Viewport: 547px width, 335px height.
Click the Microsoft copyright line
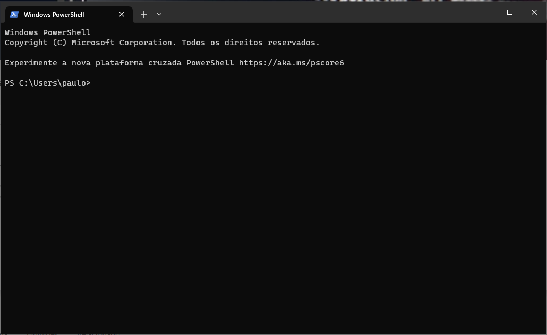162,43
